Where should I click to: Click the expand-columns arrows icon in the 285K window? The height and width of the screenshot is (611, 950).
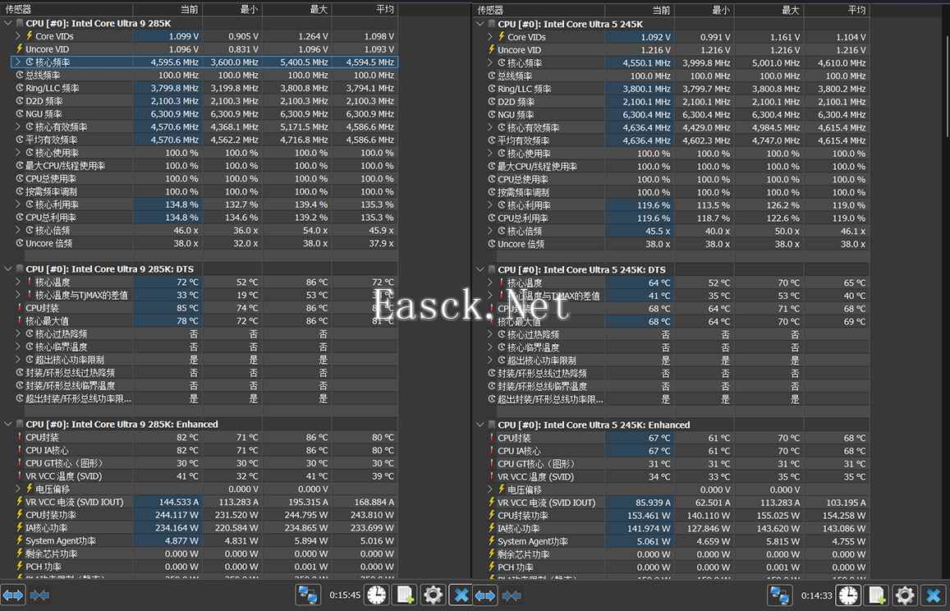pos(12,595)
